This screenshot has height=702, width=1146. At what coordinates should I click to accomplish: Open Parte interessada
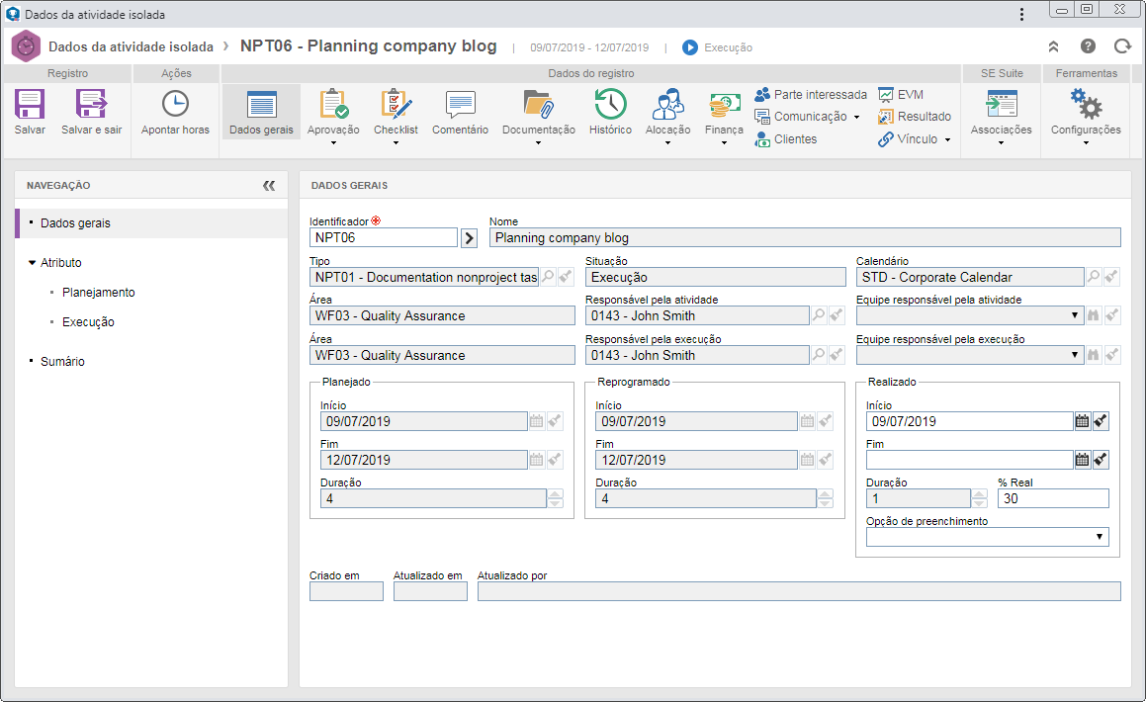pyautogui.click(x=811, y=94)
